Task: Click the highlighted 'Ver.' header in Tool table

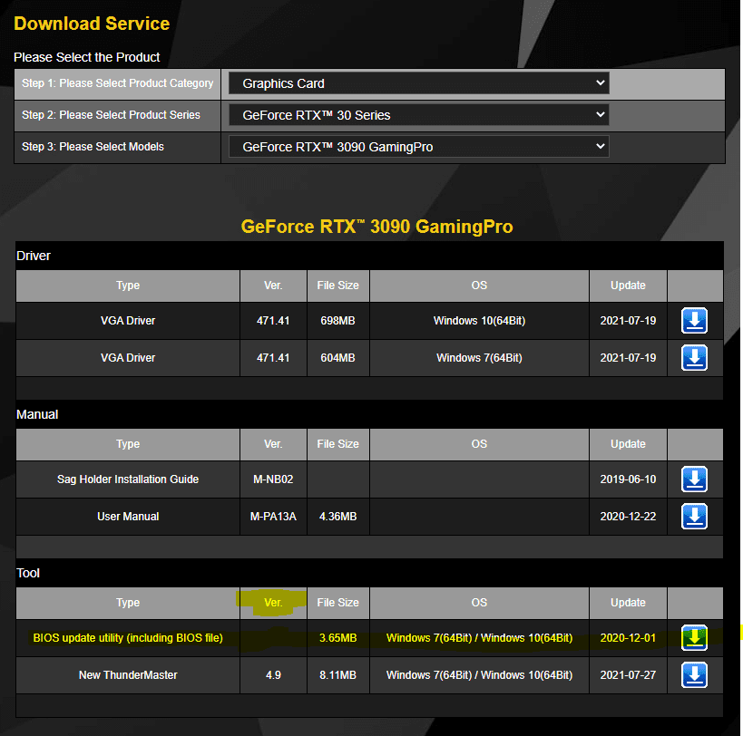Action: coord(273,603)
